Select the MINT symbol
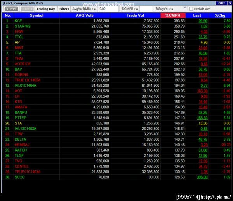 tap(19, 48)
